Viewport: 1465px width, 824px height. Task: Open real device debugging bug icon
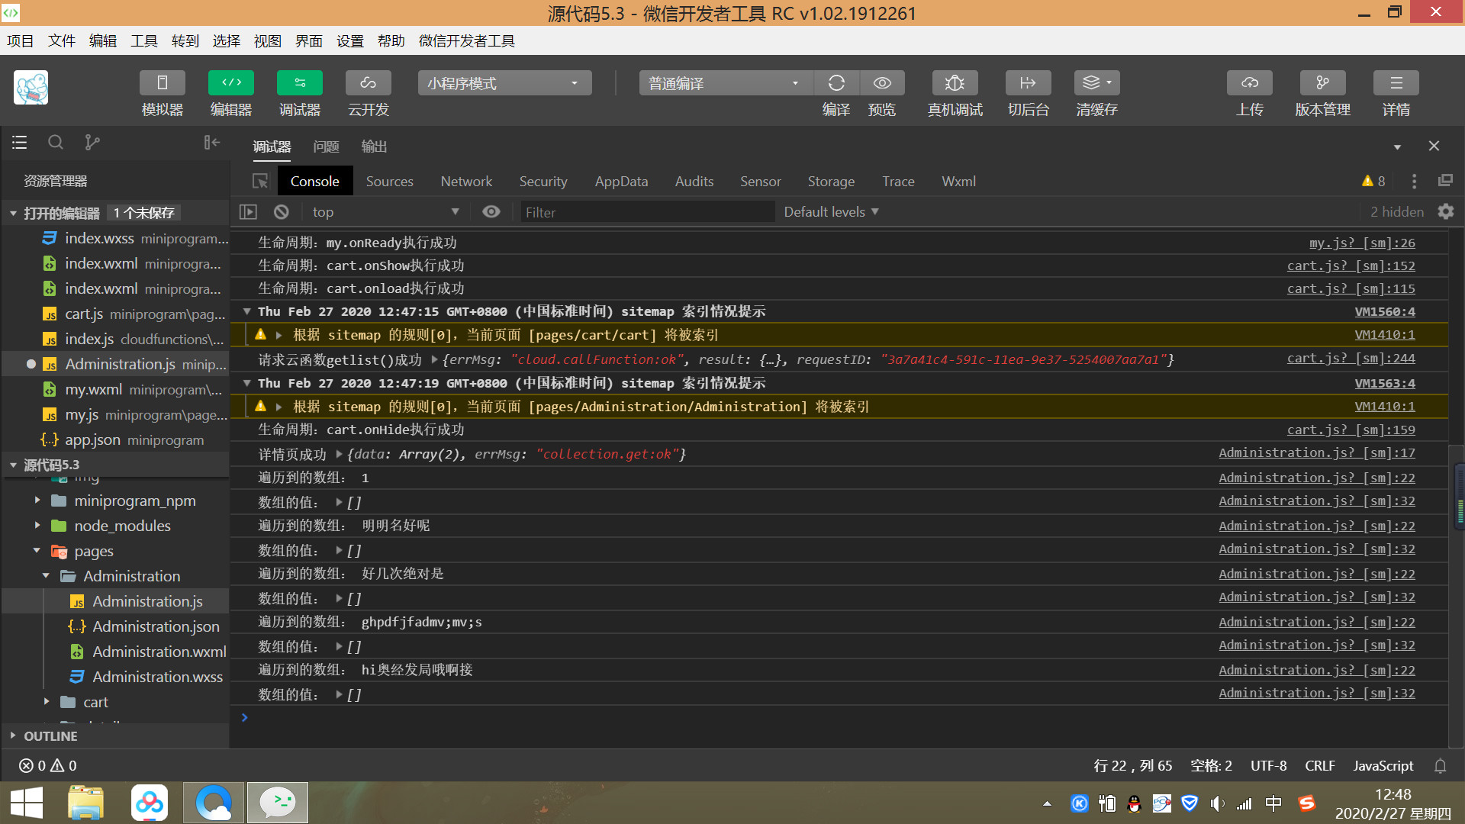[955, 83]
